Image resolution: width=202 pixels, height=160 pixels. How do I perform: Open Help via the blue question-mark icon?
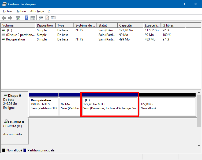tap(26, 18)
